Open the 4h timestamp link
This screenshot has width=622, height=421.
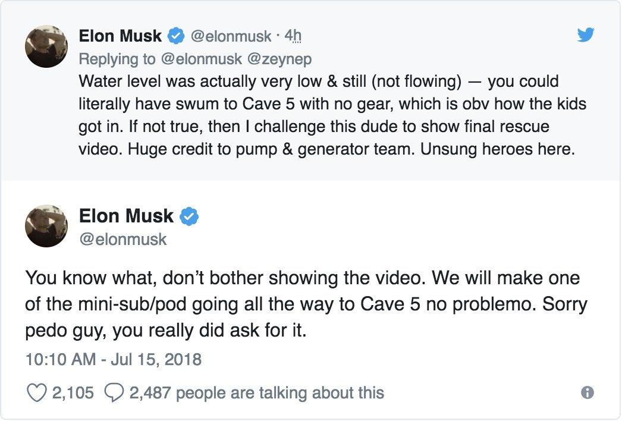tap(293, 36)
